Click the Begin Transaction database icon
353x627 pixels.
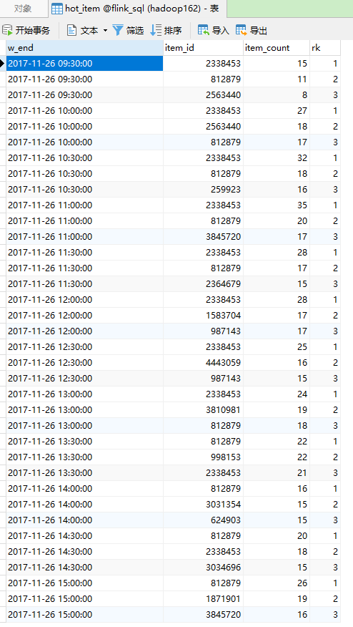pyautogui.click(x=7, y=30)
